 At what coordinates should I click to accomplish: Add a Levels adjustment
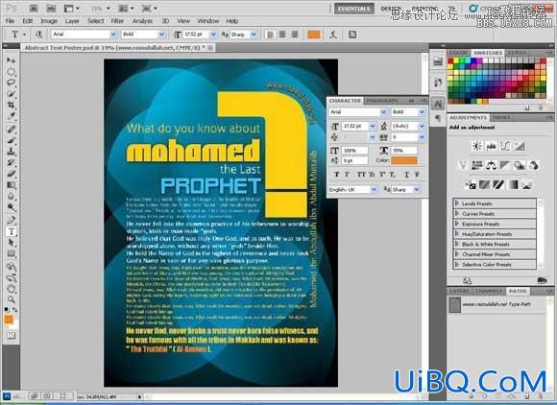coord(491,146)
